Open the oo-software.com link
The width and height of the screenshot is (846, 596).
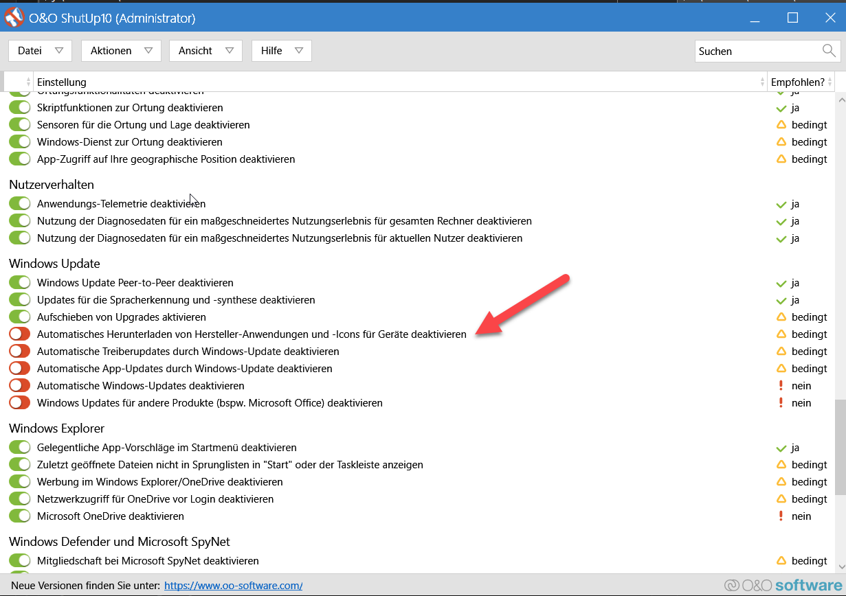[x=234, y=586]
